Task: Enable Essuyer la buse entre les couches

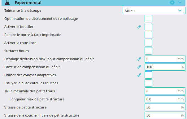Action: [x=148, y=83]
